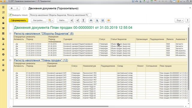
Task: Collapse the 'Обороты бюджетов' group
Action: pyautogui.click(x=10, y=33)
